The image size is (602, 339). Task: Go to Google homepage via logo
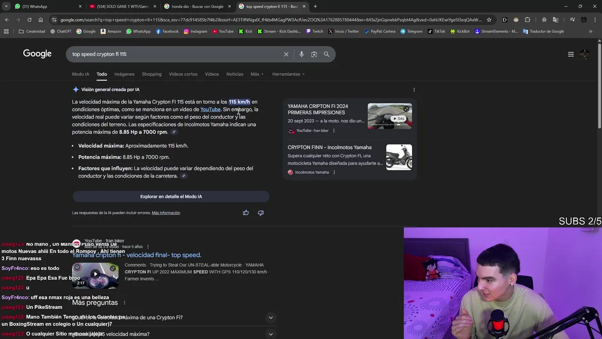point(37,54)
